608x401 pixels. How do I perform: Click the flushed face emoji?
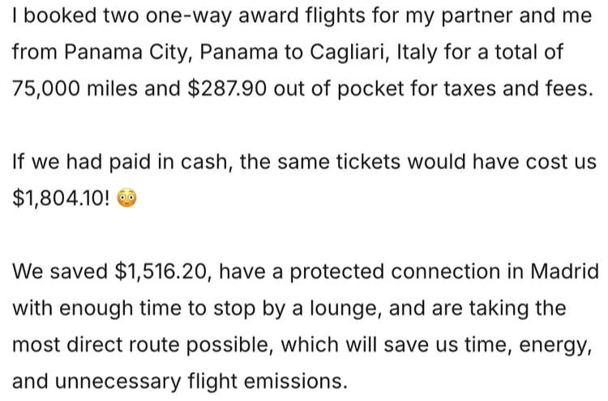(x=128, y=198)
